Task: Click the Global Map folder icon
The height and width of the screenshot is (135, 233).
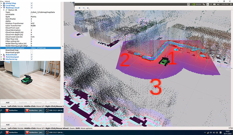Action: [5, 3]
